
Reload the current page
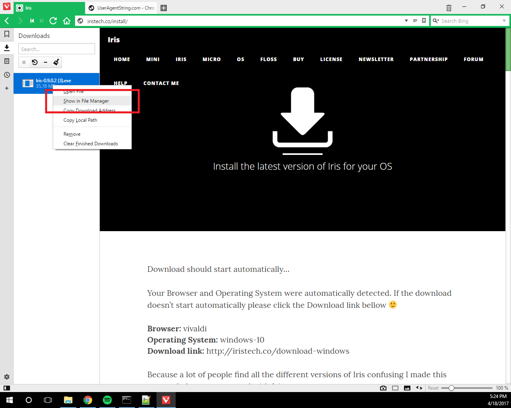pos(53,21)
